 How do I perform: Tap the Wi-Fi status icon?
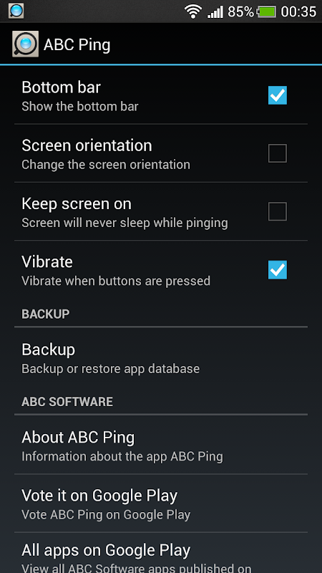193,11
